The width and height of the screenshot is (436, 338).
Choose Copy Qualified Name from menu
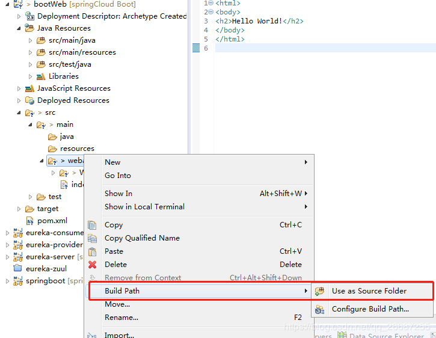coord(142,238)
